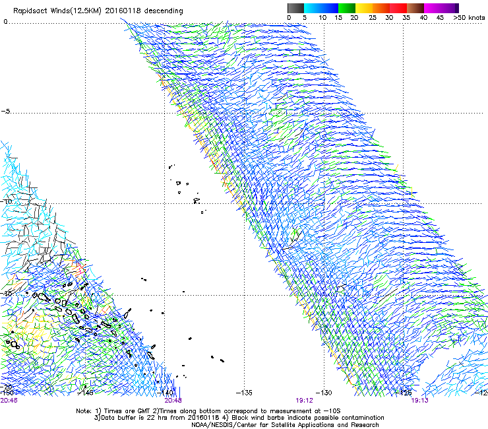Viewport: 488px width, 429px height.
Task: Click the latitude label '-5'
Action: pyautogui.click(x=5, y=112)
